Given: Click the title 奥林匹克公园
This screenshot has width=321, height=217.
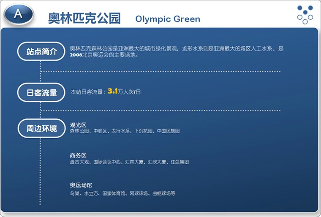Looking at the screenshot, I should click(x=84, y=19).
